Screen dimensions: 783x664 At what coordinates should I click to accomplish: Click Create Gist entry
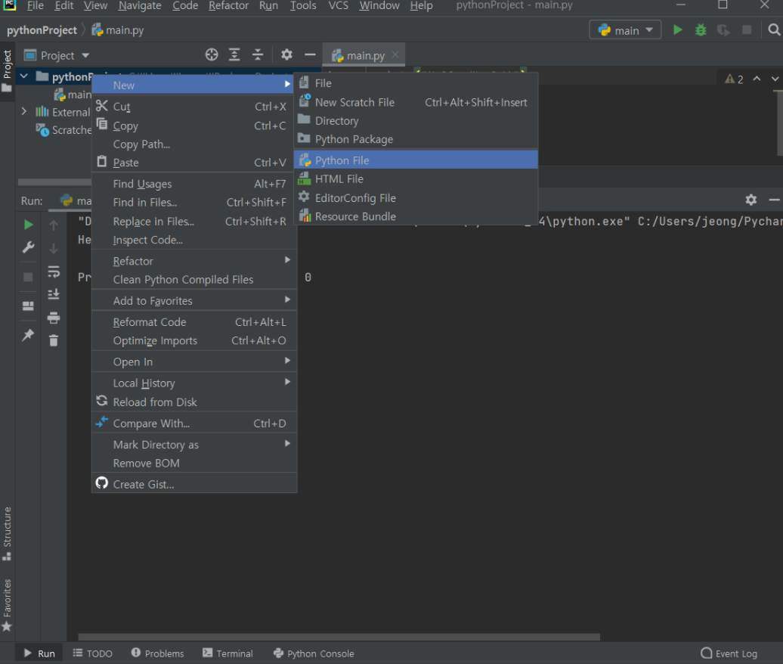(x=194, y=484)
